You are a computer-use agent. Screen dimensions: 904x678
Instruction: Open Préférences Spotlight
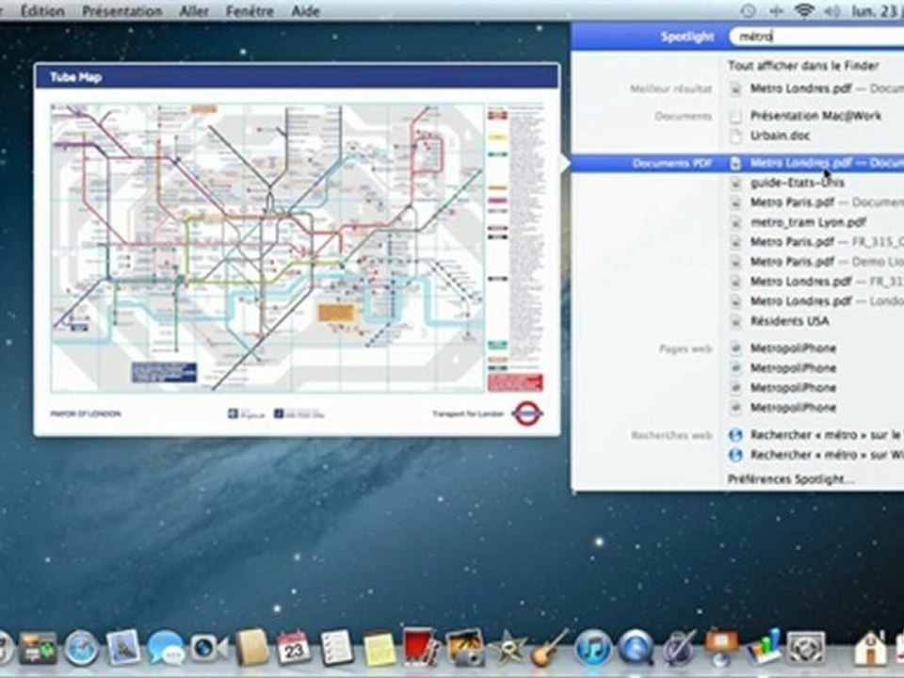point(790,479)
